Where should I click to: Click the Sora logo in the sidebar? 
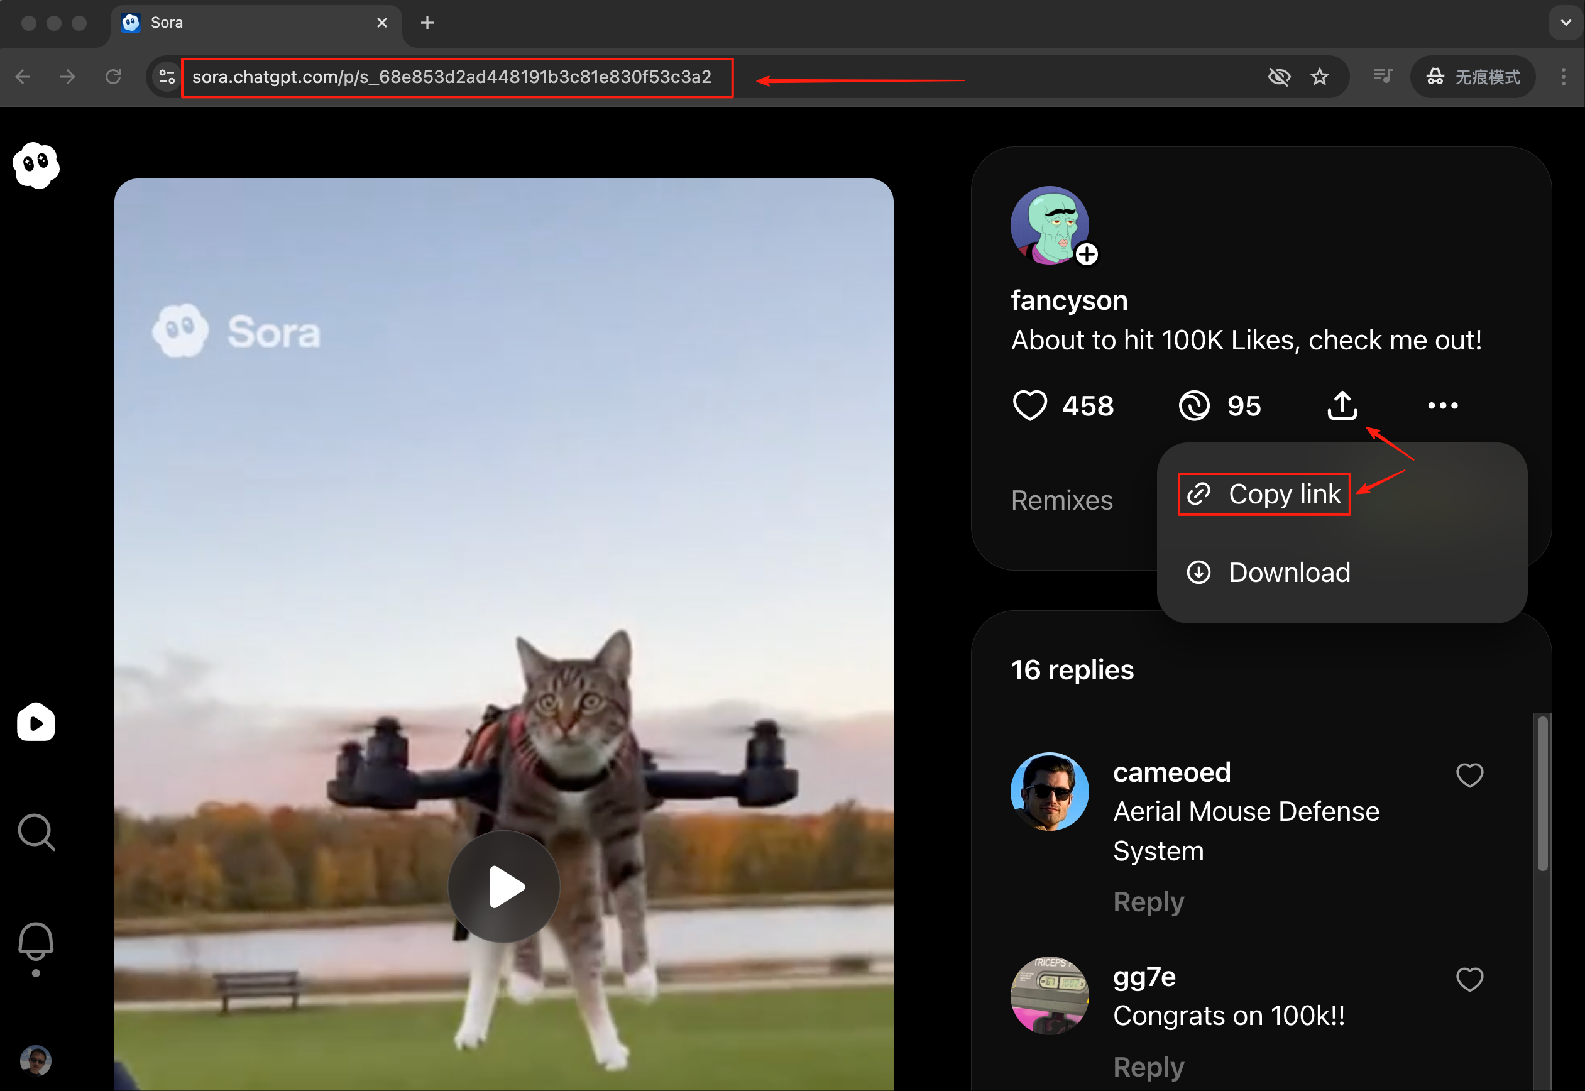[36, 165]
